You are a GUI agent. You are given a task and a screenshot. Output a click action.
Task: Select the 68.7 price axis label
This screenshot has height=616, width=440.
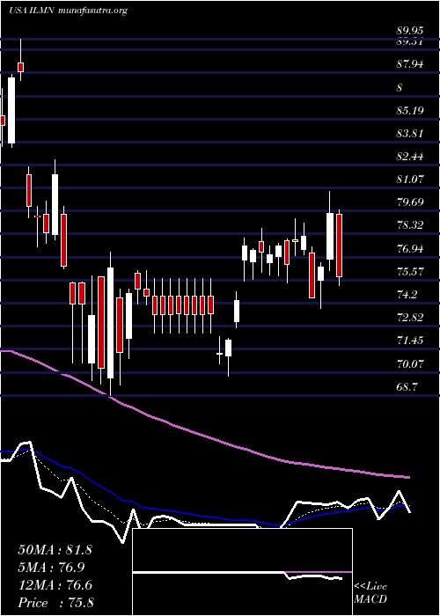pyautogui.click(x=407, y=387)
